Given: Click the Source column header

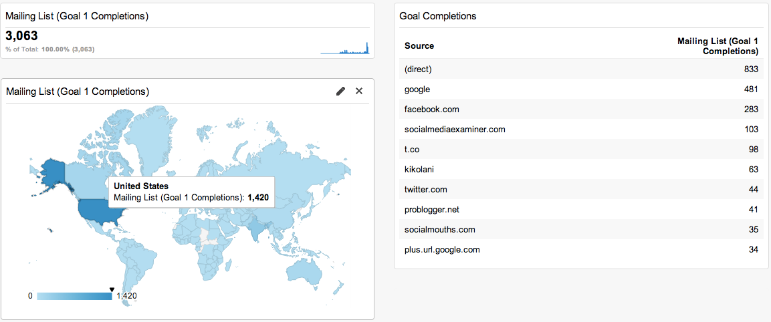Looking at the screenshot, I should coord(419,45).
